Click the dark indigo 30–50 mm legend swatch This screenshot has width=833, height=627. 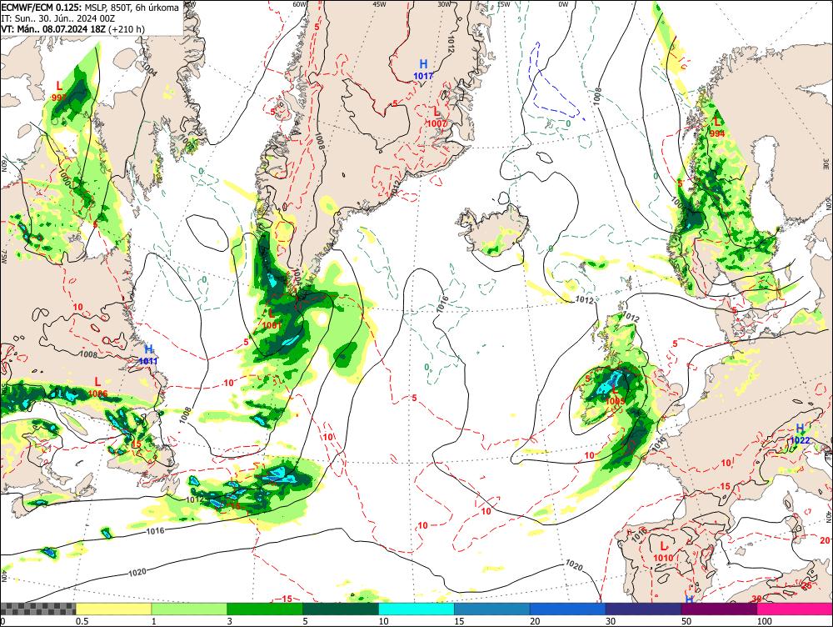(643, 609)
